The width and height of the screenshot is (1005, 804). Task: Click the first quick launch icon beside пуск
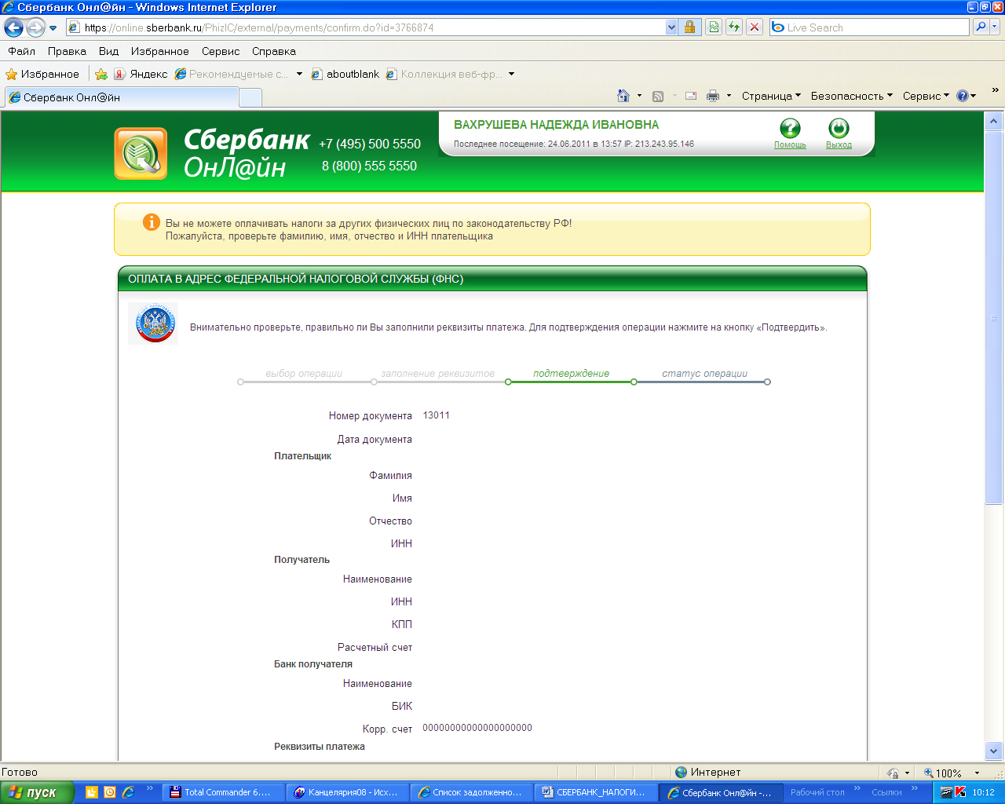[91, 792]
